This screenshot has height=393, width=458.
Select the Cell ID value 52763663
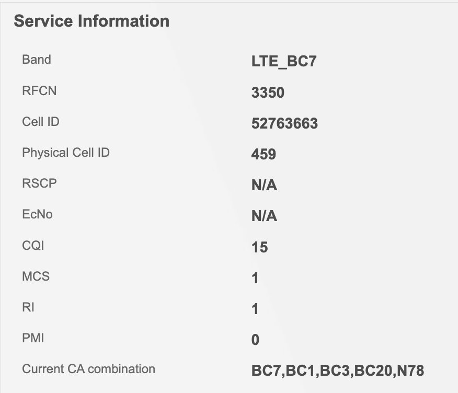[284, 124]
